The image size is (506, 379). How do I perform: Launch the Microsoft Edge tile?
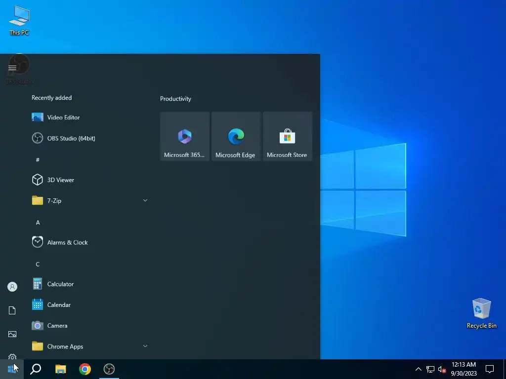236,136
